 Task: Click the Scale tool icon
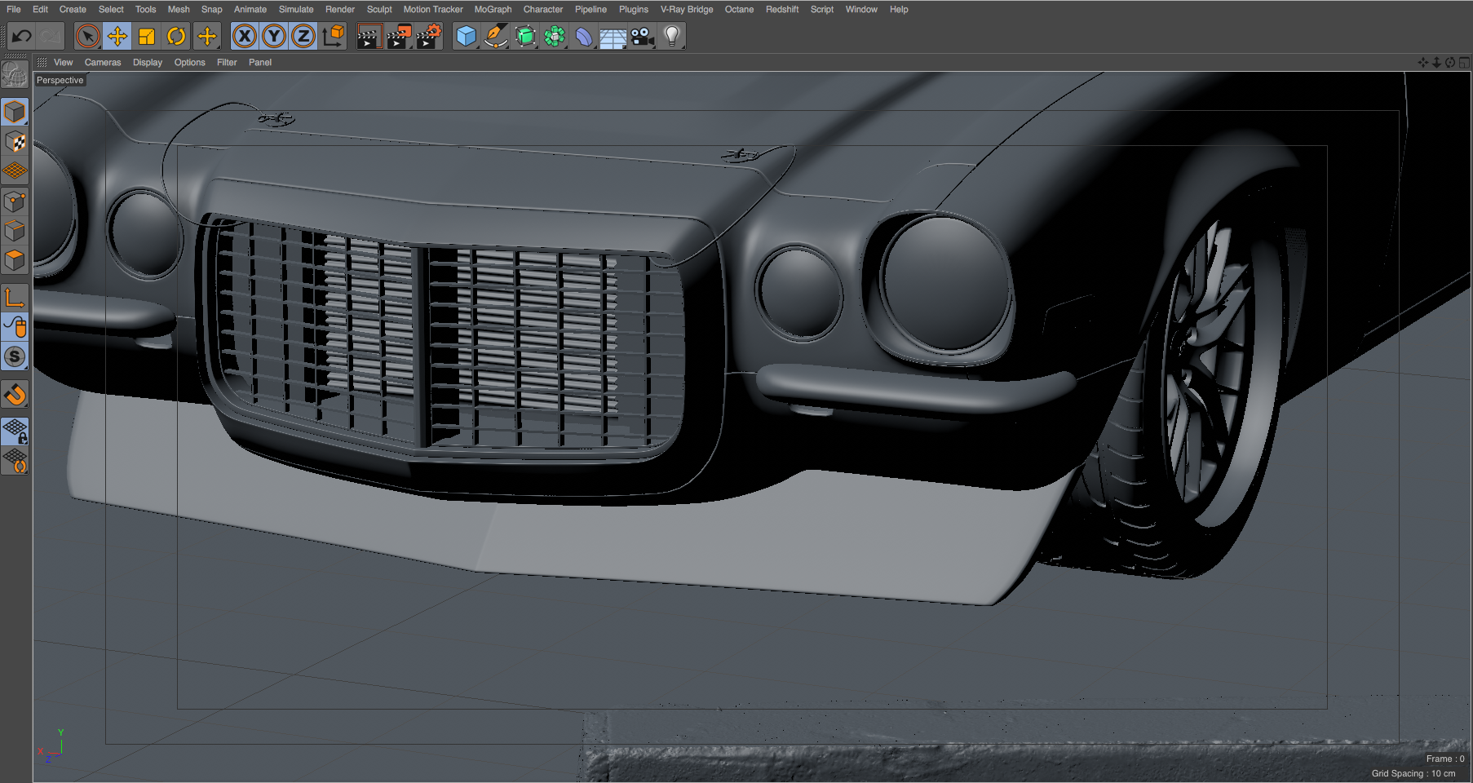pyautogui.click(x=147, y=37)
